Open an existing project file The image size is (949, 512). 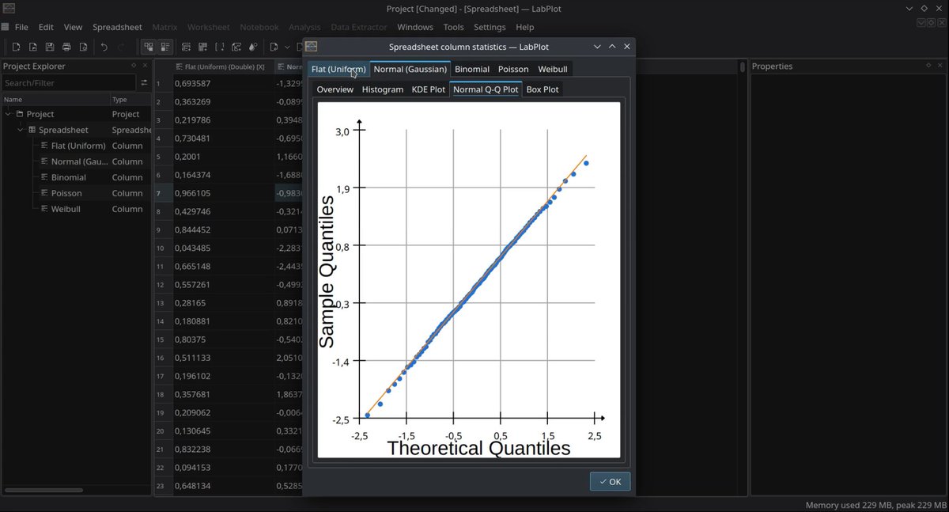(x=33, y=46)
